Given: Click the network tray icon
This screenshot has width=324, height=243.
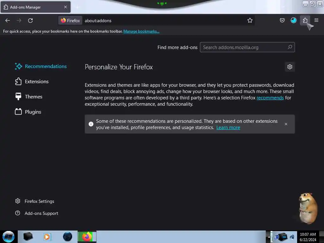Looking at the screenshot, I should 283,237.
